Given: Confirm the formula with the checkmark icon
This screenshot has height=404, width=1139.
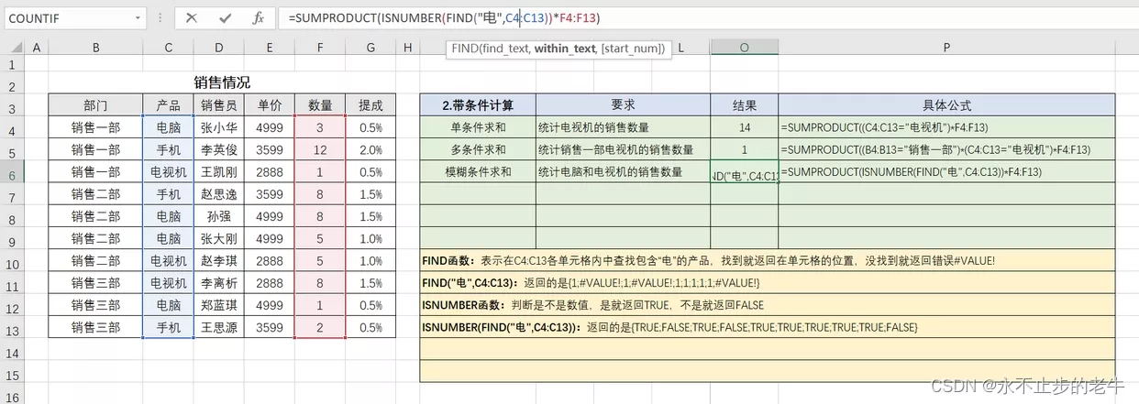Looking at the screenshot, I should tap(225, 17).
